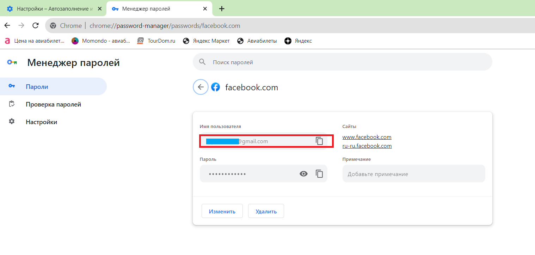Click the search magnifier icon
Screen dimensions: 535x255
[x=202, y=62]
